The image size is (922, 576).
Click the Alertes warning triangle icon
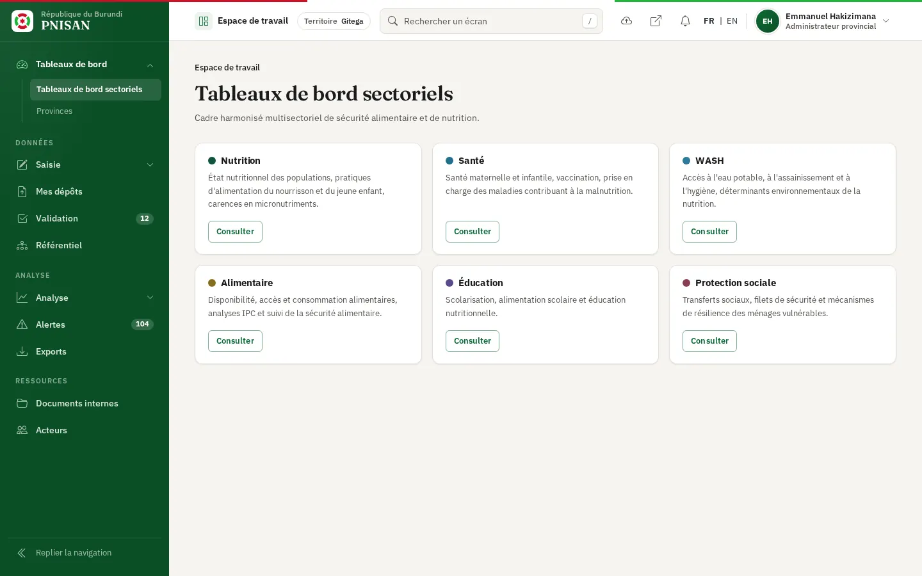click(22, 324)
